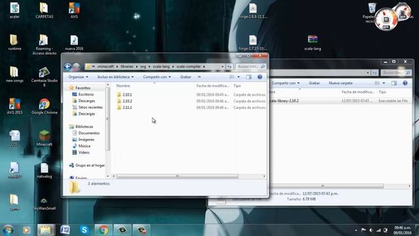The width and height of the screenshot is (419, 236).
Task: Show hidden system tray icons
Action: click(356, 230)
